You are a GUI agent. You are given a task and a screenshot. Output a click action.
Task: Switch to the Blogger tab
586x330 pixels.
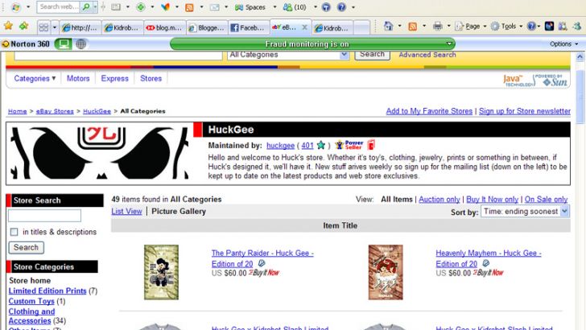tap(206, 27)
